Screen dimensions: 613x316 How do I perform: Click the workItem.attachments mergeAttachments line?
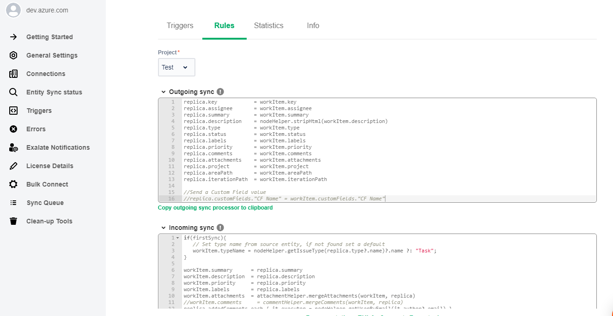tap(299, 296)
